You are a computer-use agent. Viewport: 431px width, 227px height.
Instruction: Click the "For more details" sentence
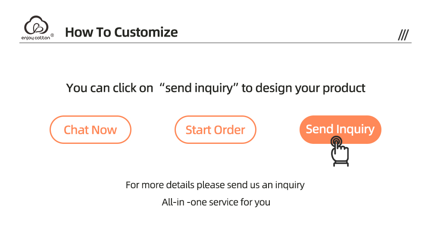(x=215, y=185)
